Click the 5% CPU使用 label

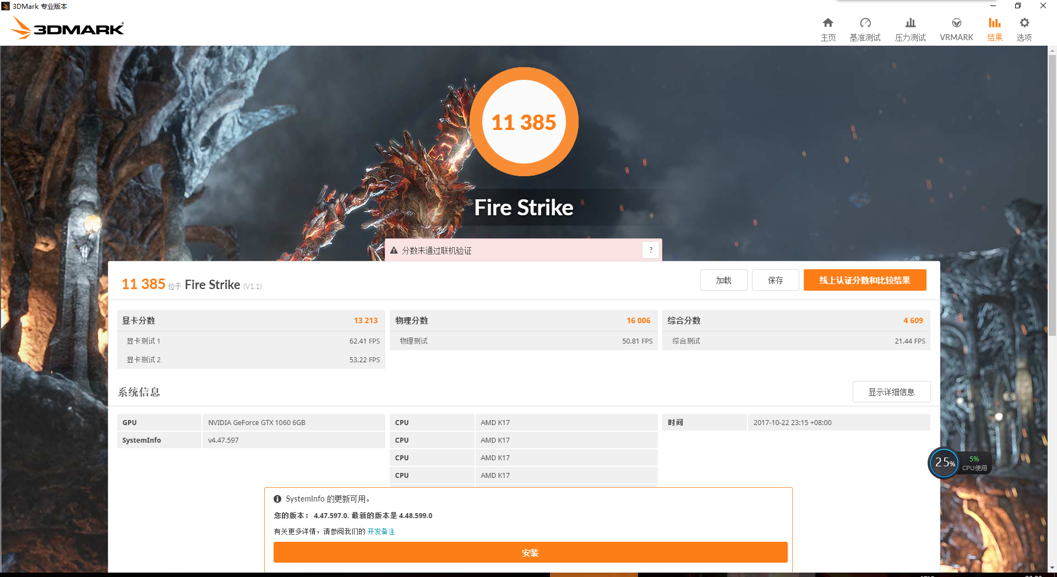coord(974,463)
